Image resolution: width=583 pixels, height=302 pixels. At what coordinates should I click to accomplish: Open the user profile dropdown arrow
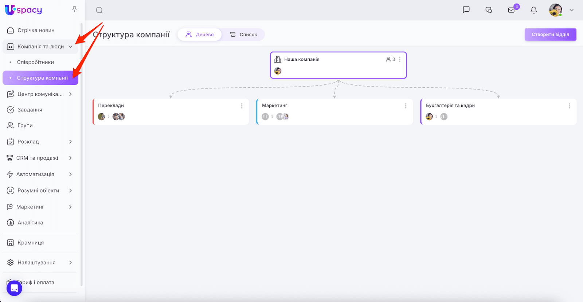tap(571, 10)
